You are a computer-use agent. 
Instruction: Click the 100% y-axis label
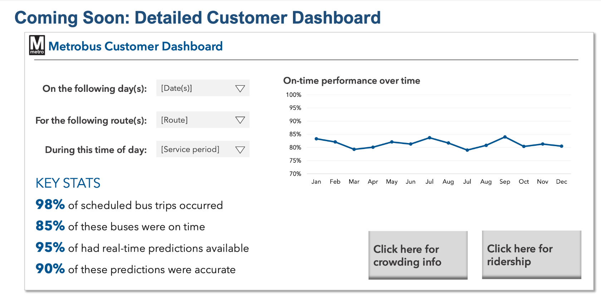coord(293,95)
